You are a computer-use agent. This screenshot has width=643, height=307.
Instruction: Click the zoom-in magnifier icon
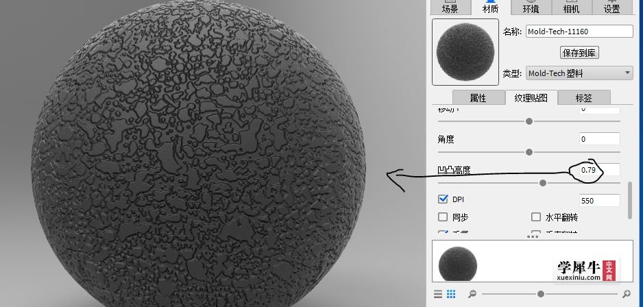coord(626,294)
